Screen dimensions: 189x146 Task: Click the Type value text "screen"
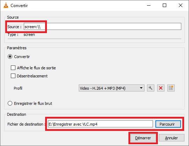coord(29,34)
